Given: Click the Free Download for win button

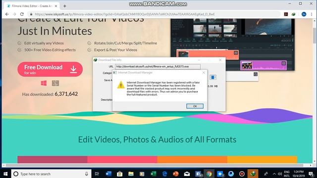Looking at the screenshot, I should (50, 69).
